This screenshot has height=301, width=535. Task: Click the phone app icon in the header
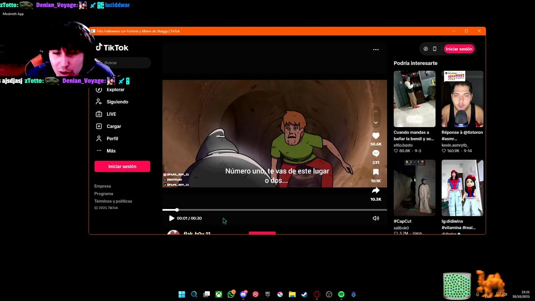435,49
